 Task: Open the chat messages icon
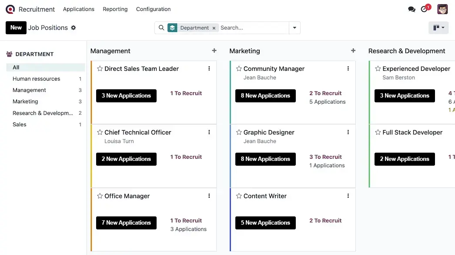(x=412, y=9)
